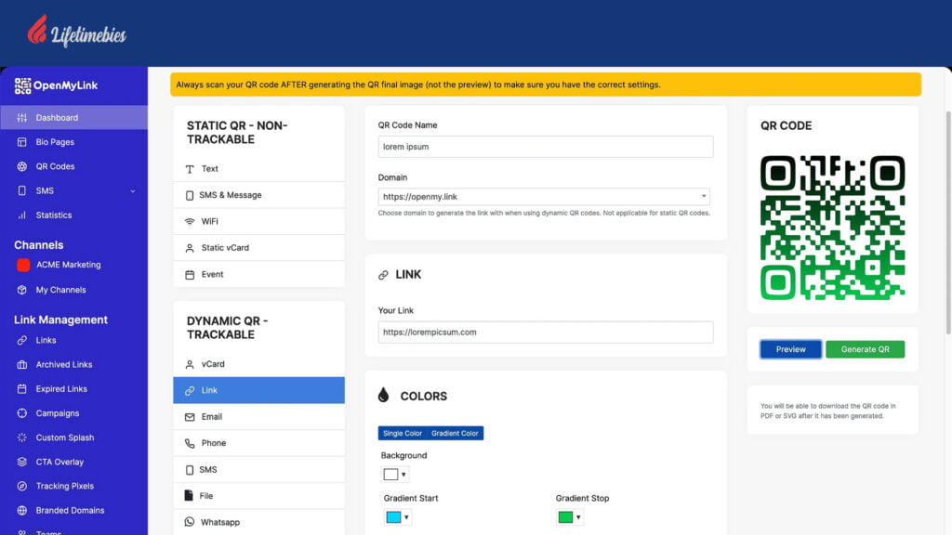Choose the dynamic SMS QR type
This screenshot has width=952, height=535.
click(258, 469)
